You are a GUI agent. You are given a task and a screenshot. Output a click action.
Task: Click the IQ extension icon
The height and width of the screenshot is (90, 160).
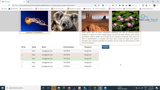click(116, 5)
